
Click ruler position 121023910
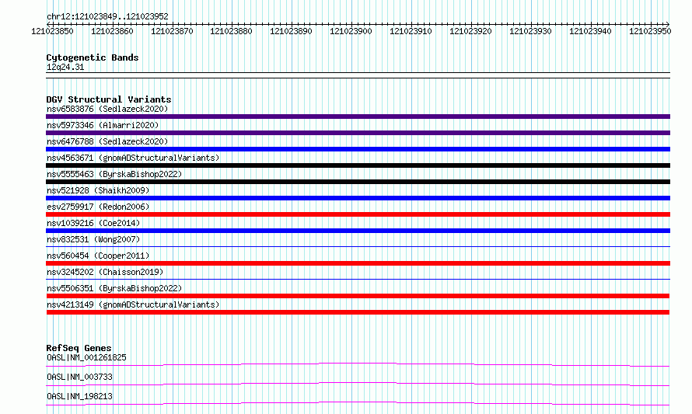pyautogui.click(x=411, y=31)
